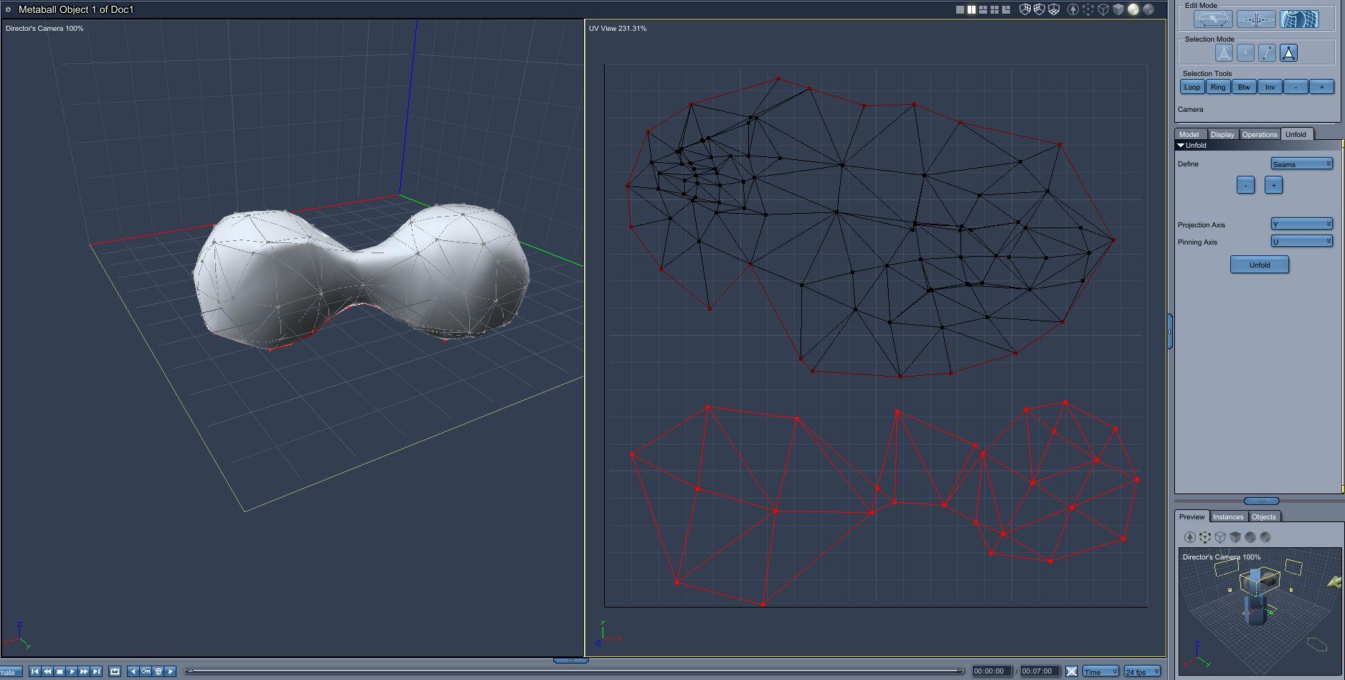This screenshot has height=680, width=1345.
Task: Set wireframe cube display mode icon
Action: click(x=1103, y=9)
